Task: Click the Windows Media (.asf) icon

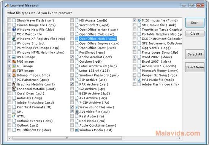Action: point(77,130)
